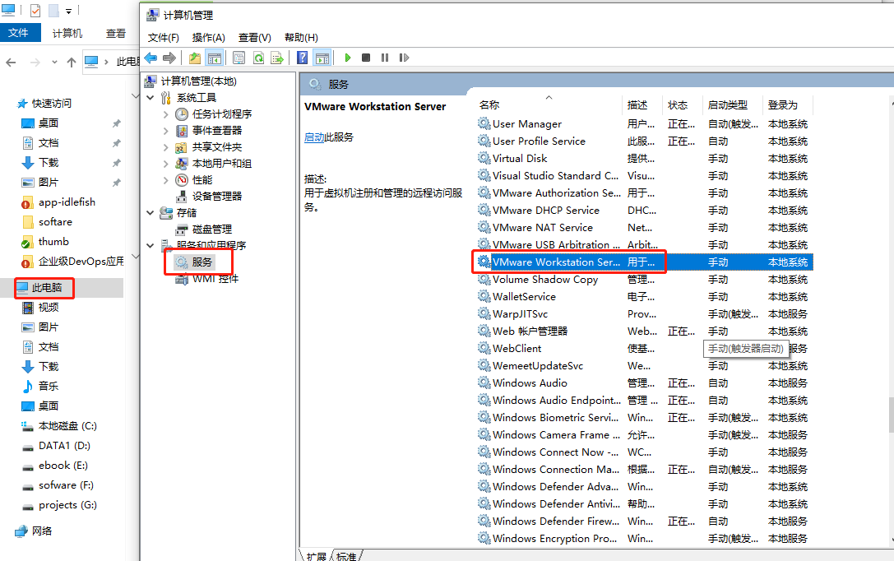Select Volume Shadow Copy service row
Image resolution: width=894 pixels, height=561 pixels.
644,280
